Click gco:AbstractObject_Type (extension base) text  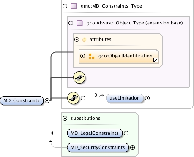135,23
